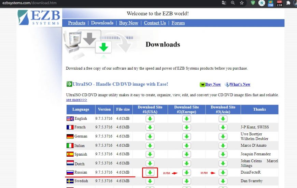Download Russian version from Asia site
This screenshot has height=188, width=297.
click(223, 172)
